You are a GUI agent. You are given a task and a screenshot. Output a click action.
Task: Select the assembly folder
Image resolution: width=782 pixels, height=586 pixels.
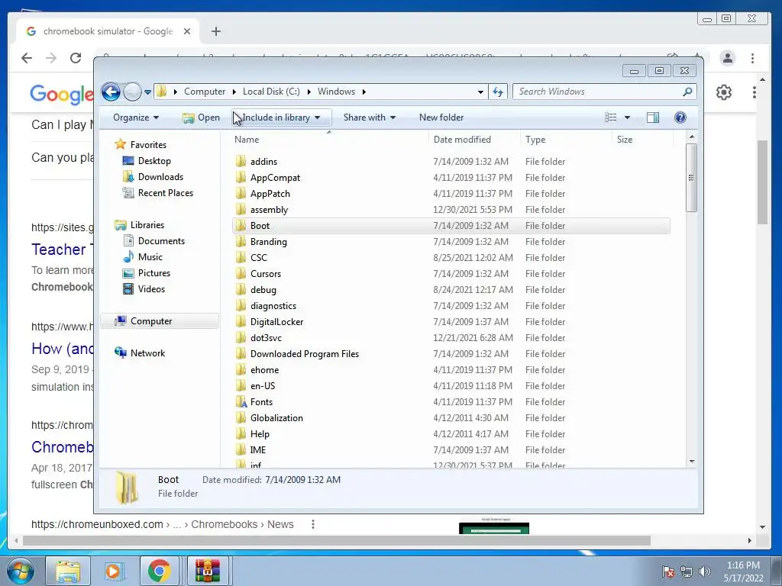270,210
